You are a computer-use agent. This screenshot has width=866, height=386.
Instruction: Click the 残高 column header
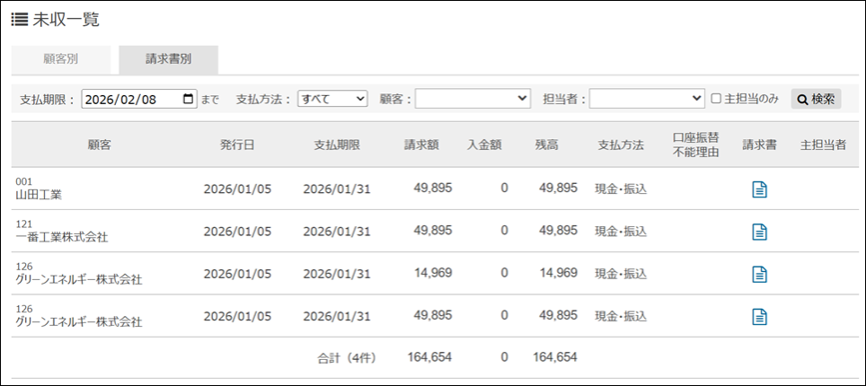[546, 145]
